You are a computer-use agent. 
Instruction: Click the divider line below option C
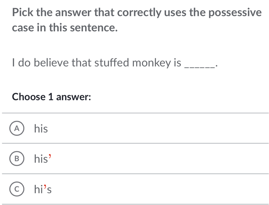135,204
